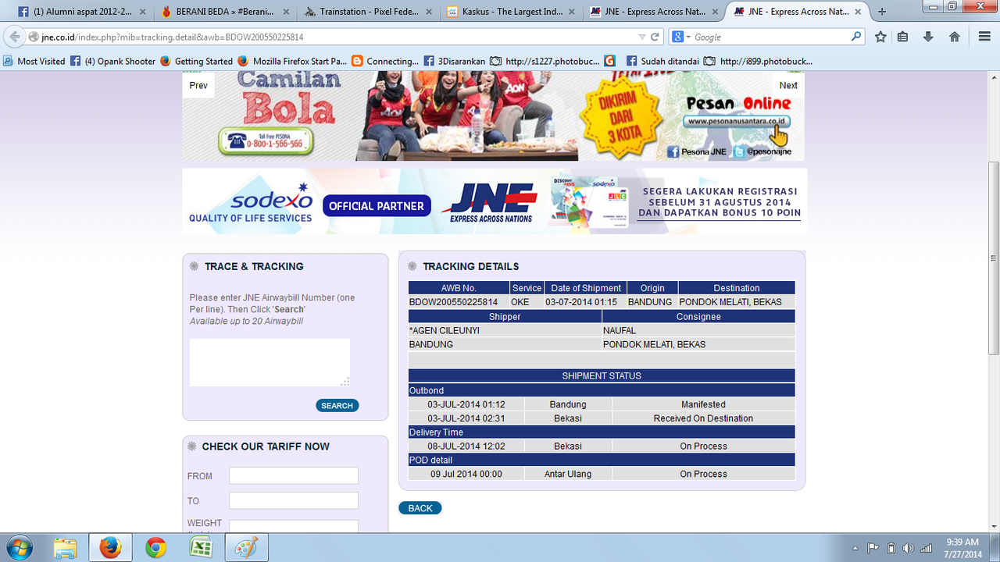Click the TO tariff input field
Image resolution: width=1000 pixels, height=562 pixels.
(294, 501)
